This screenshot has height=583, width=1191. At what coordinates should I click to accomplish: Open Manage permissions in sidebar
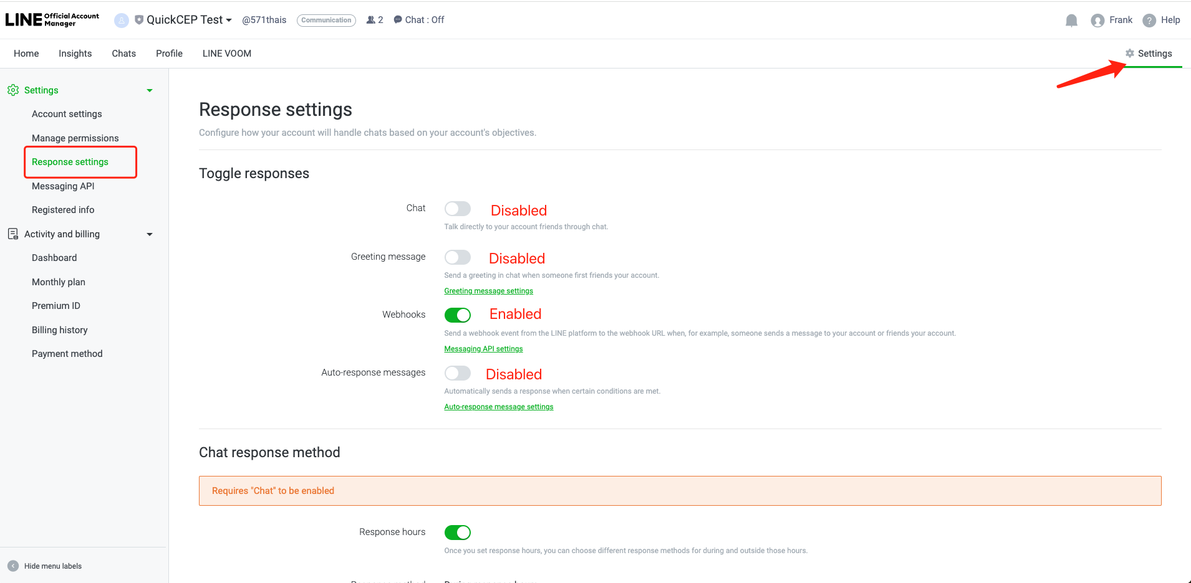point(75,138)
